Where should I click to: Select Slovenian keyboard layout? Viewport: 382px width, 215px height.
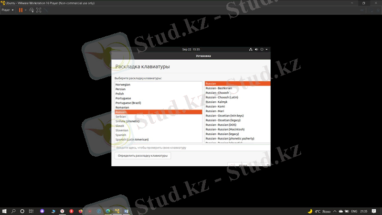[159, 130]
